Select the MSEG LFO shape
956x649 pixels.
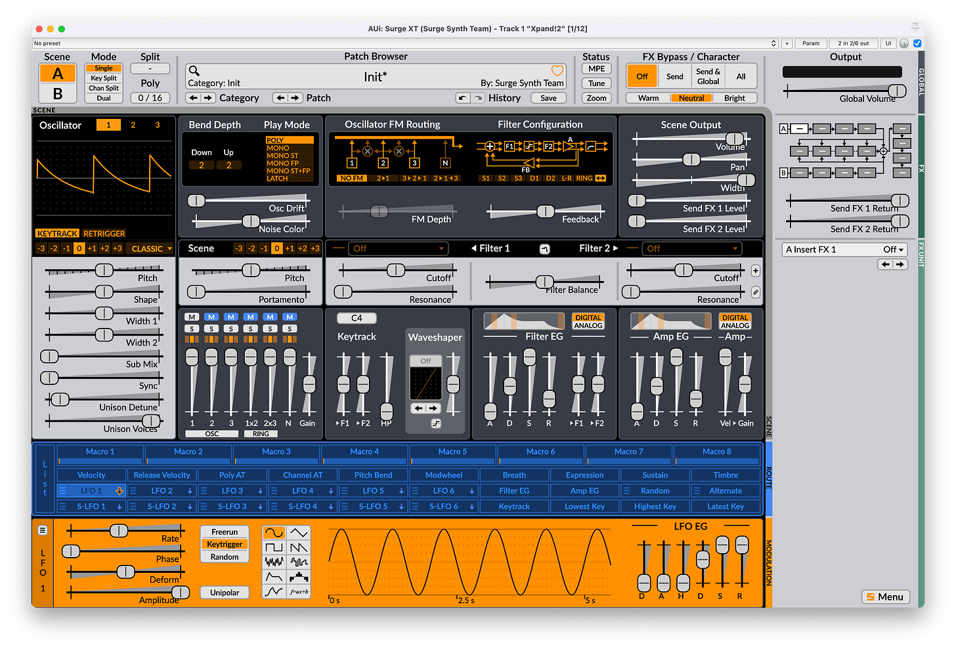[274, 592]
